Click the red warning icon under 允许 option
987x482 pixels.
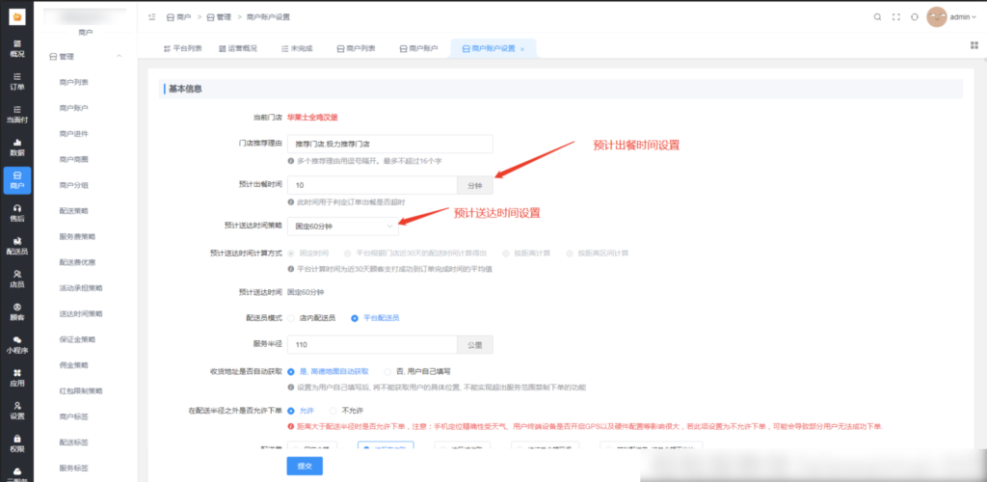[291, 426]
